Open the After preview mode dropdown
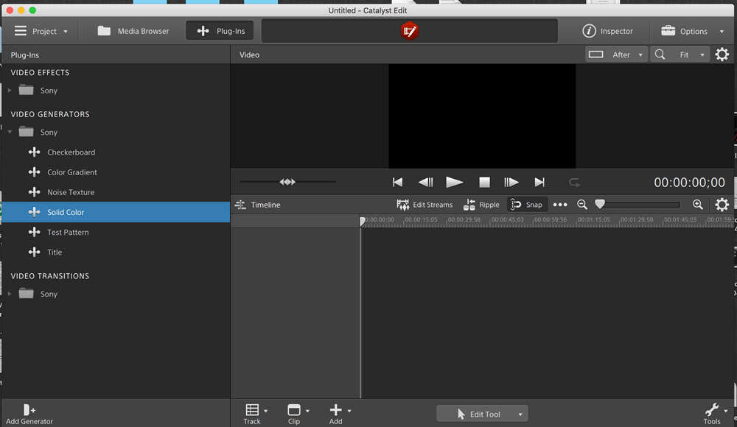Screen dimensions: 737x427 pyautogui.click(x=616, y=54)
